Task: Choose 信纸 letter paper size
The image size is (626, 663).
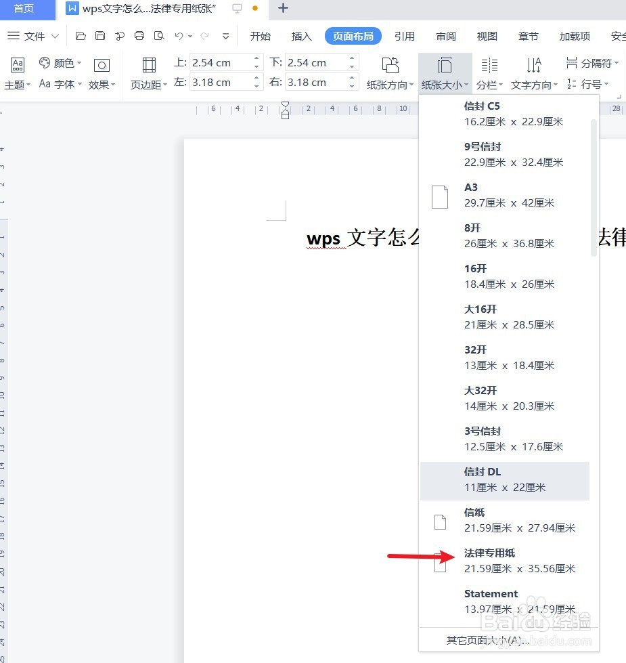Action: (505, 521)
